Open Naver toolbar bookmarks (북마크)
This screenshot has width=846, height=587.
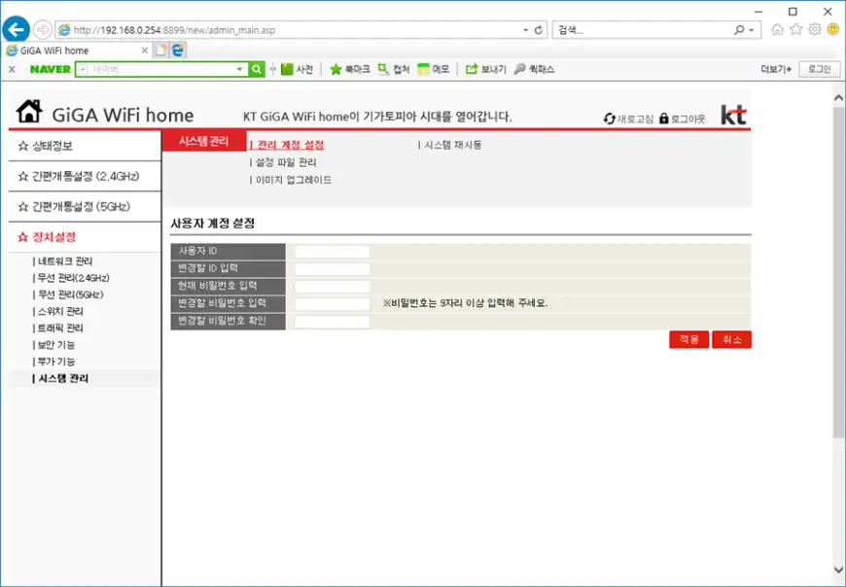click(x=349, y=69)
